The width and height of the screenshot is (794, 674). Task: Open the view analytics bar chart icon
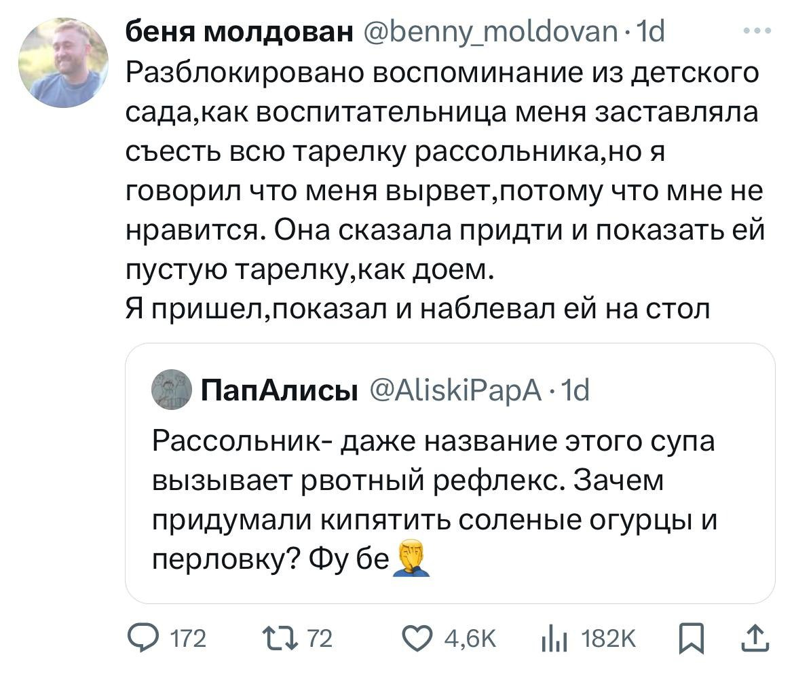pos(552,639)
